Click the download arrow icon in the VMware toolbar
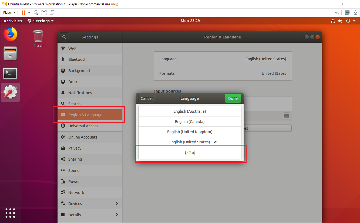The image size is (360, 223). coord(355,13)
